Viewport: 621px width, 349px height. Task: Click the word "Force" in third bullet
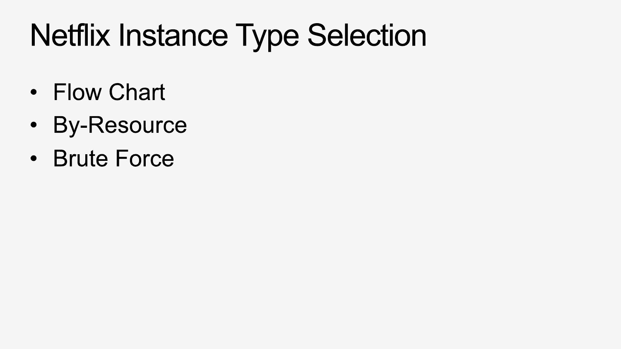pos(144,158)
